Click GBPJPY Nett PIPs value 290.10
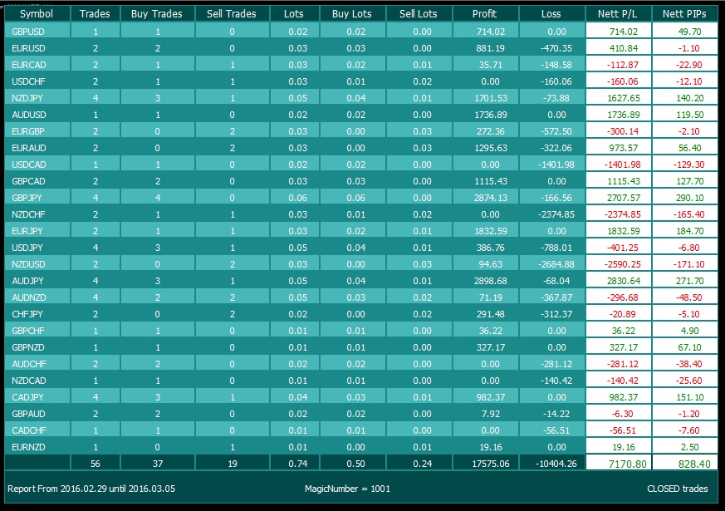The height and width of the screenshot is (511, 725). (690, 198)
